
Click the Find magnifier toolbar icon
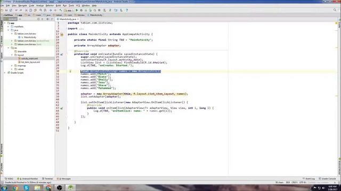(x=40, y=10)
